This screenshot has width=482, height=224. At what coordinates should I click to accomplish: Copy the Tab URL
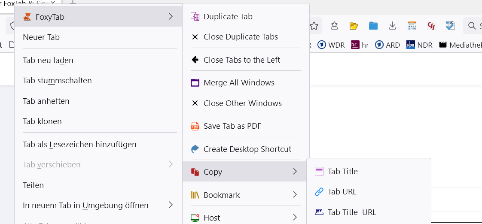coord(342,192)
